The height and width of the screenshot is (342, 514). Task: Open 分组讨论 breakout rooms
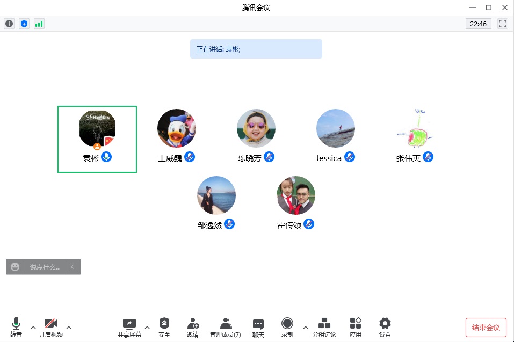324,327
